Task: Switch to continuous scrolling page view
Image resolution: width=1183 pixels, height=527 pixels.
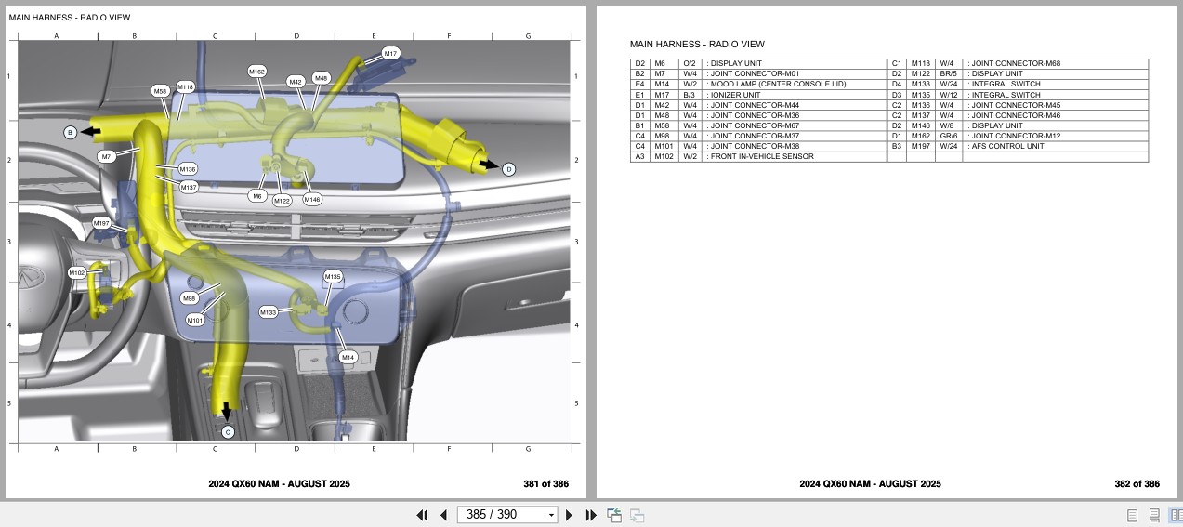Action: point(1153,515)
